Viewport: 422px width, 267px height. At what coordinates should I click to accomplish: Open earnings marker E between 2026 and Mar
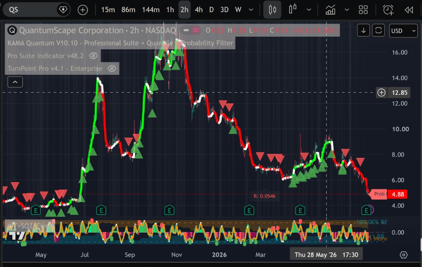[249, 210]
